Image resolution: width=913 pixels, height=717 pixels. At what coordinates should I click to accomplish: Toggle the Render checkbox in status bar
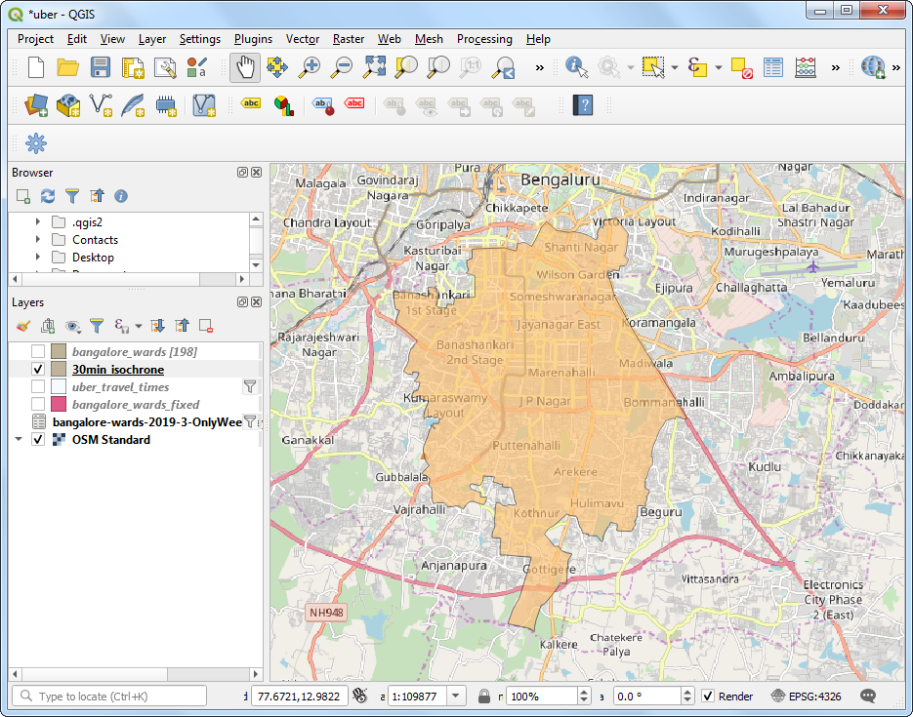click(x=708, y=697)
